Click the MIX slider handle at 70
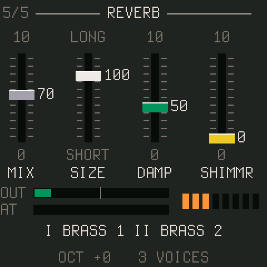Screen dimensions: 267x267 coord(22,95)
